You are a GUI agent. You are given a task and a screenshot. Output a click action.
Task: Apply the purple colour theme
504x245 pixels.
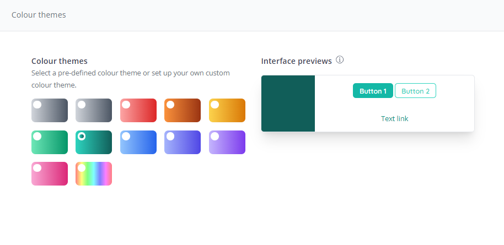(x=227, y=142)
